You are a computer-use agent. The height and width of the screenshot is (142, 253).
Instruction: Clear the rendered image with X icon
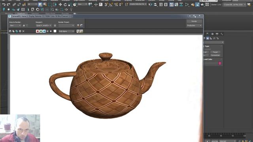(x=23, y=31)
